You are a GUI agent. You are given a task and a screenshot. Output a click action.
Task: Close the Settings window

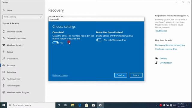(189, 2)
